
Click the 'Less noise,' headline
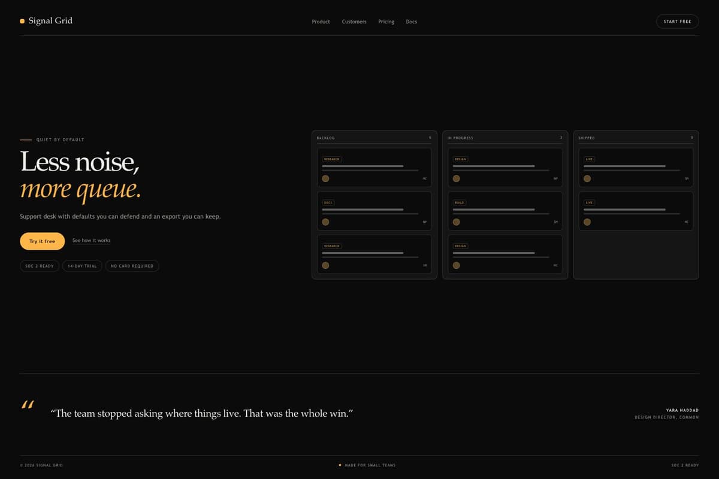pyautogui.click(x=80, y=162)
